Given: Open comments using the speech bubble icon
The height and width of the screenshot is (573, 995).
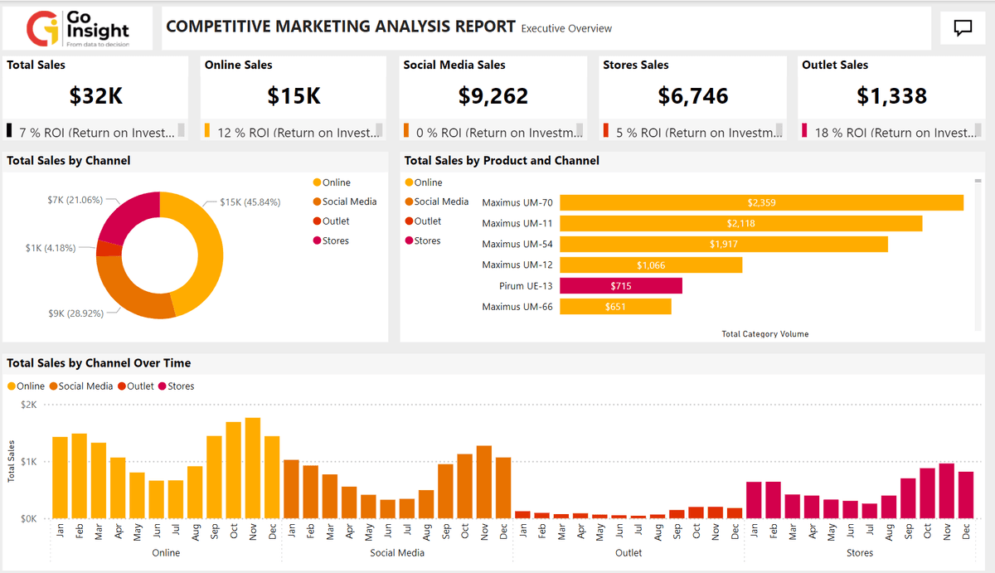Looking at the screenshot, I should (963, 27).
